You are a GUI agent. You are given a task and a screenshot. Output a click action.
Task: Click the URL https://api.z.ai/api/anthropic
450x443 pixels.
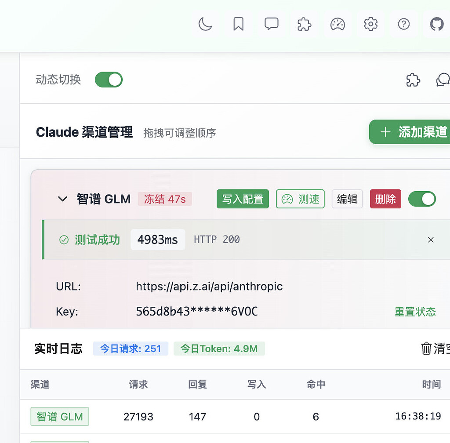(x=209, y=287)
